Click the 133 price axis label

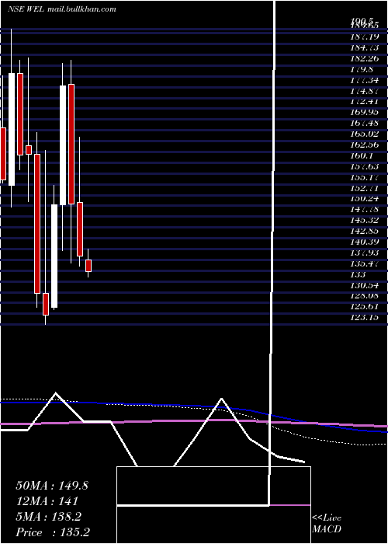pyautogui.click(x=358, y=274)
